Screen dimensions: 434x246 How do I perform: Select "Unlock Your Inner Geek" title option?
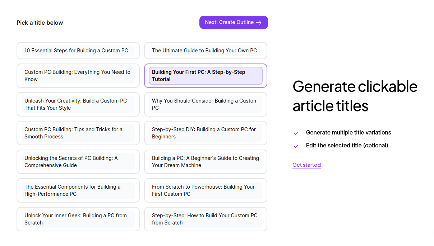click(78, 219)
